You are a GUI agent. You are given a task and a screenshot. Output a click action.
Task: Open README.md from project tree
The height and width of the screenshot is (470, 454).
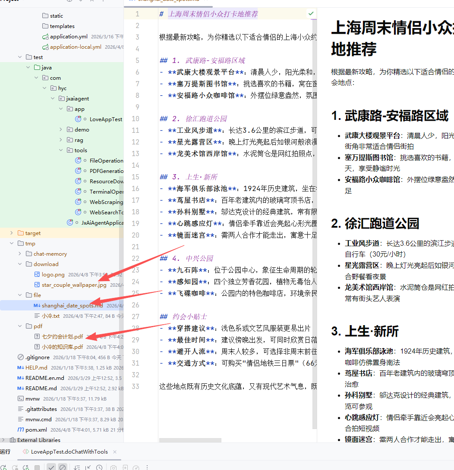coord(41,388)
